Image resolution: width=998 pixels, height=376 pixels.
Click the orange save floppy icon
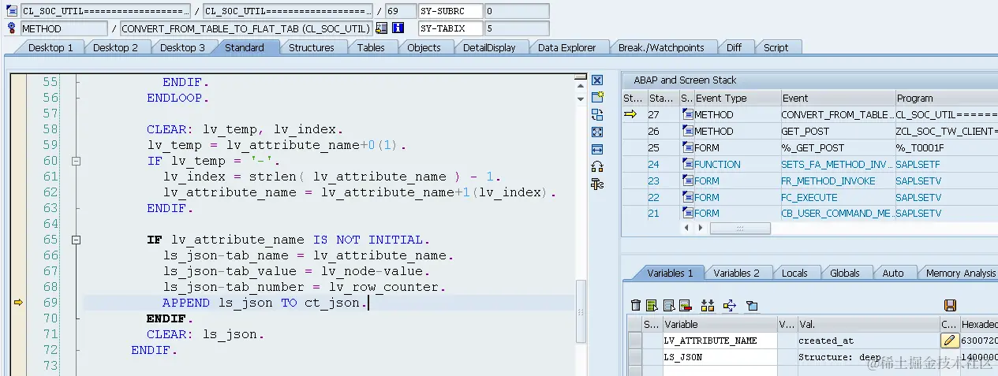[x=950, y=305]
